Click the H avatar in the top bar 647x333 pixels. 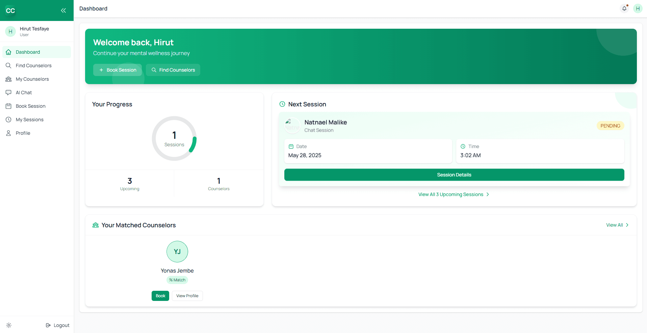pos(638,8)
